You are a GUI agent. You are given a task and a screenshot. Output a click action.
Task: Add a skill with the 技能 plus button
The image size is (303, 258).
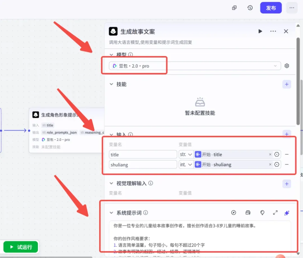(287, 84)
